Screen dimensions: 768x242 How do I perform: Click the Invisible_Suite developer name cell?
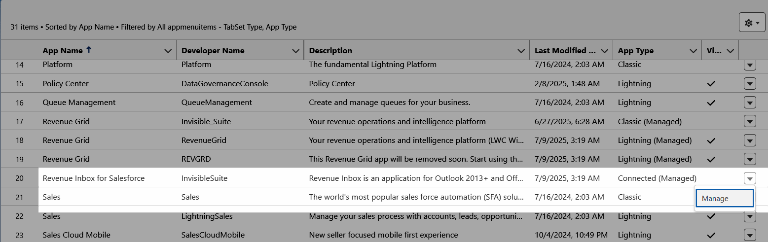point(206,121)
